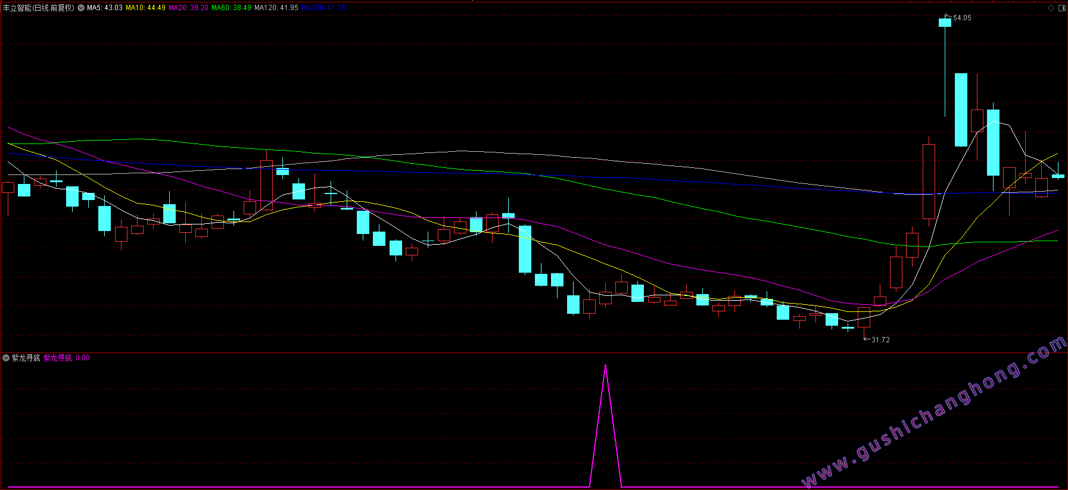Select the MA5: 43.03 label

(x=105, y=8)
